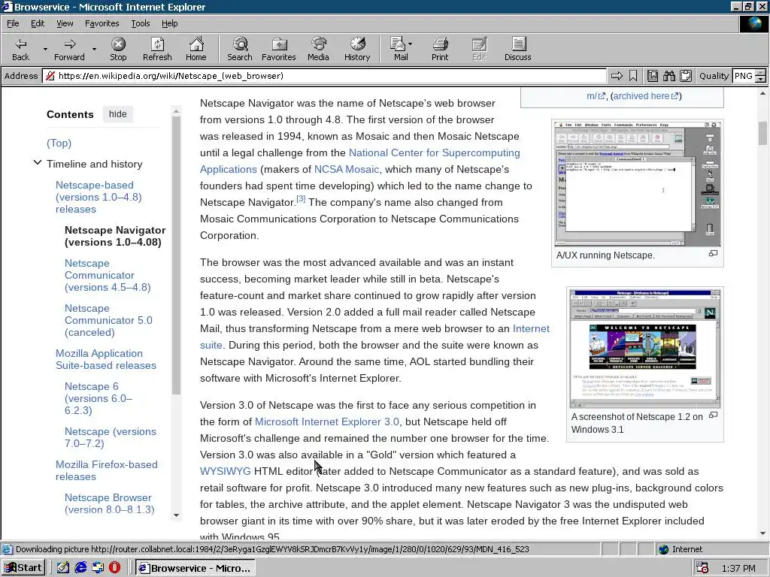Open the A/UX running Netscape thumbnail
Image resolution: width=770 pixels, height=577 pixels.
(638, 183)
